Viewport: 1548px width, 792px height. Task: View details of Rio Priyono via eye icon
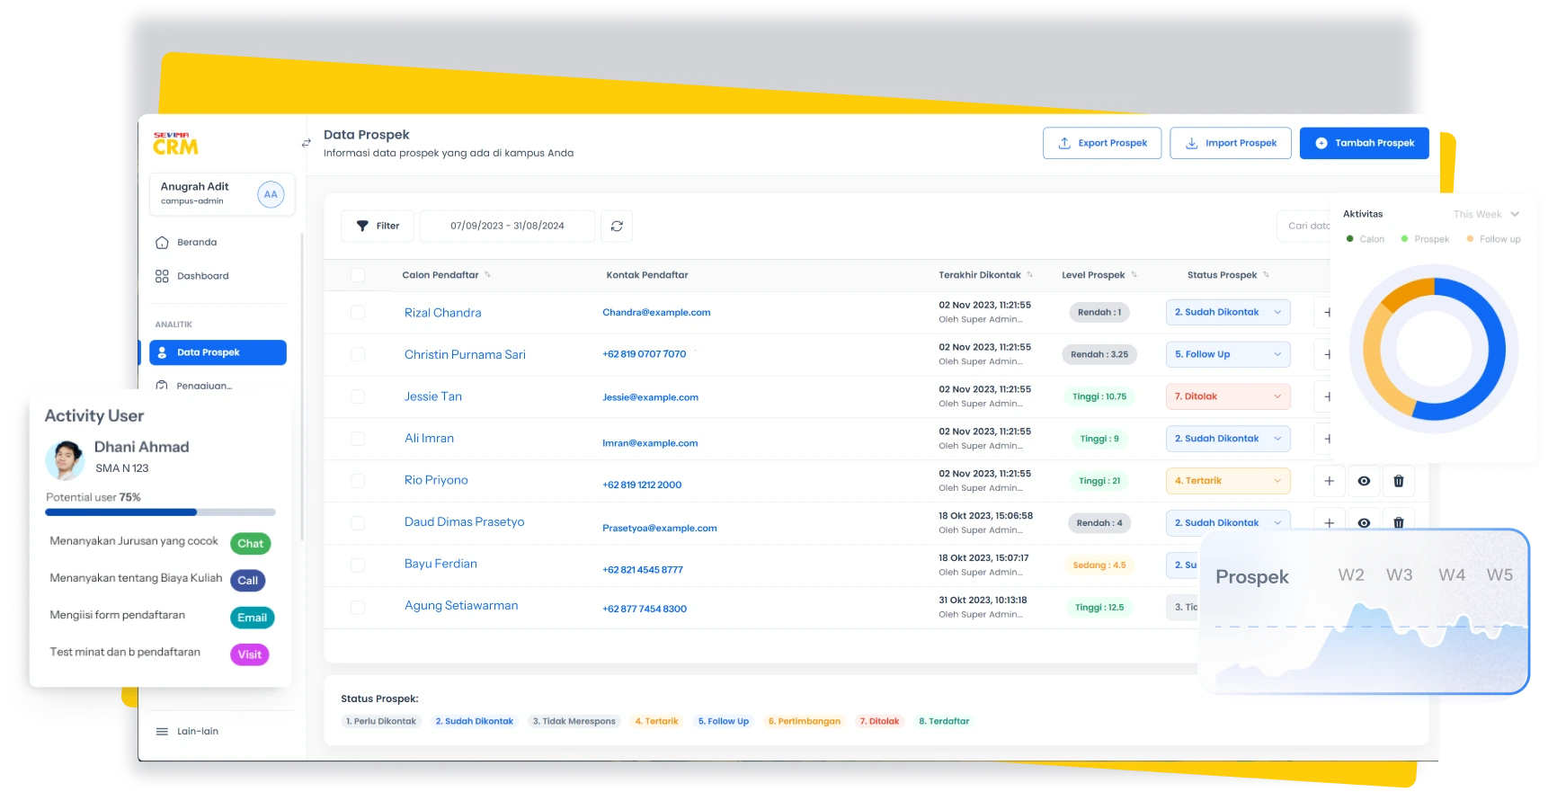[1364, 481]
